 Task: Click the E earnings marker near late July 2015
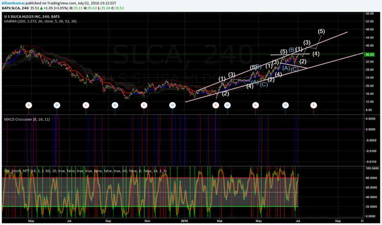tap(86, 105)
